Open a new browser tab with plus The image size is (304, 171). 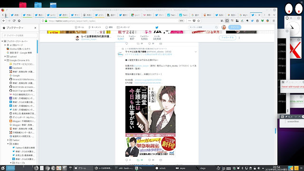point(269,15)
